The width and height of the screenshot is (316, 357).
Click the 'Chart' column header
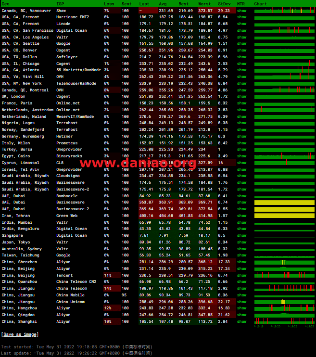[260, 4]
